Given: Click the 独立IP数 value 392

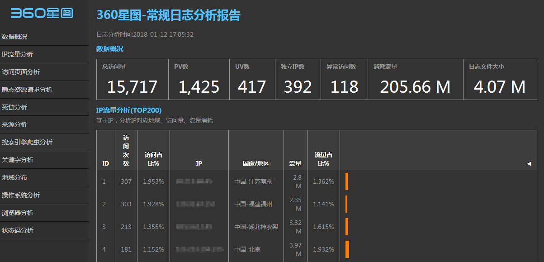Looking at the screenshot, I should pyautogui.click(x=298, y=87).
